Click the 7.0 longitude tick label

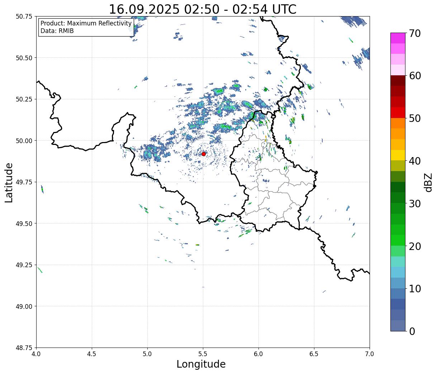coord(370,354)
